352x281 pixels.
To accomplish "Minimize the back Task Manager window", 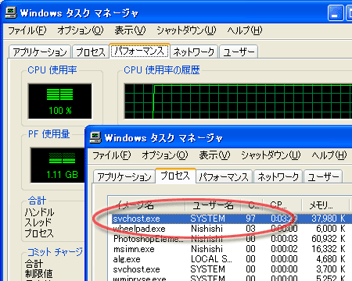I will click(x=336, y=13).
